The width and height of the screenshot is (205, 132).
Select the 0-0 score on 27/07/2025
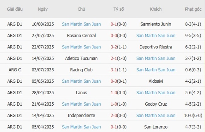tap(114, 36)
